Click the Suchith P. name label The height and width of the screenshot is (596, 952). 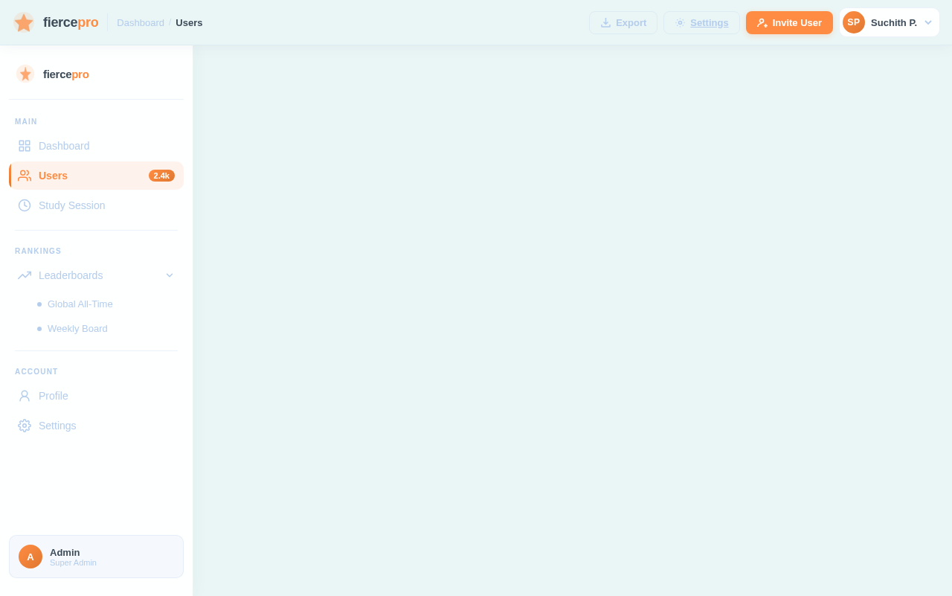[894, 22]
